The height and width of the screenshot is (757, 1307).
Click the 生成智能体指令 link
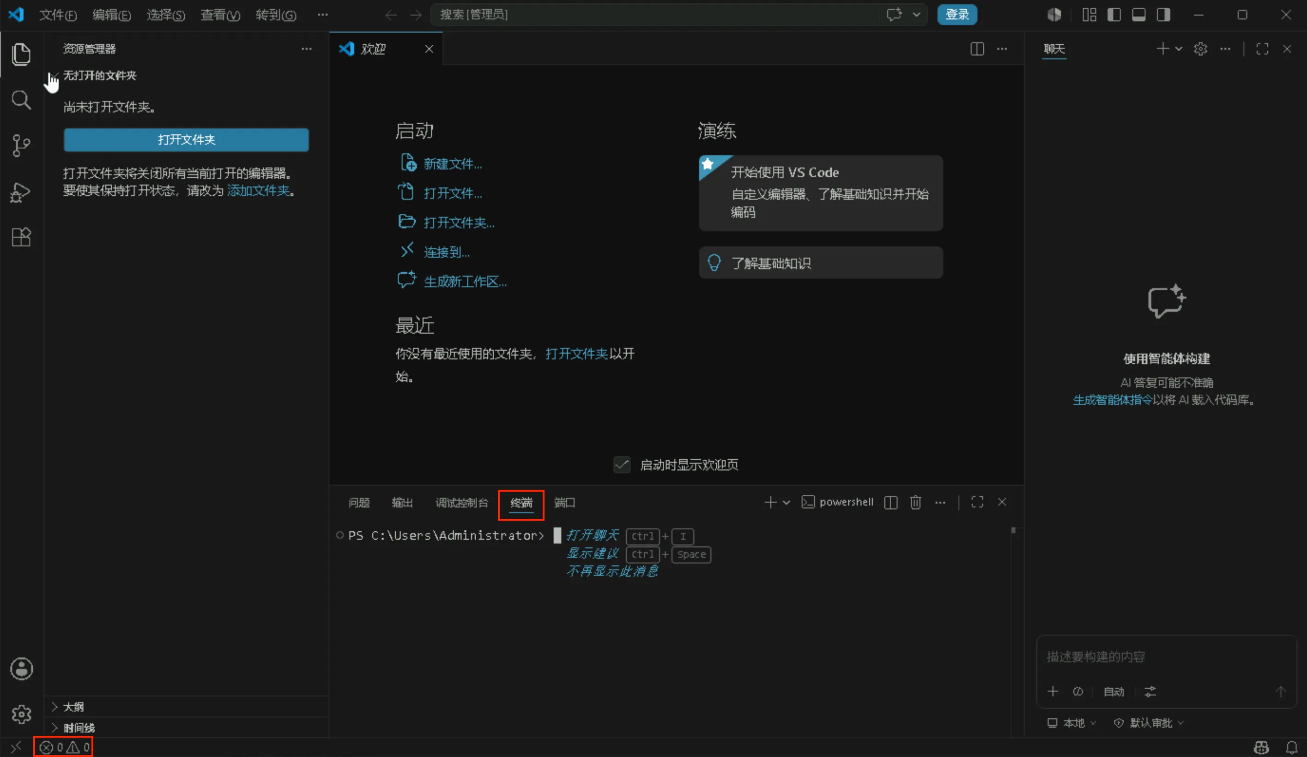point(1112,400)
